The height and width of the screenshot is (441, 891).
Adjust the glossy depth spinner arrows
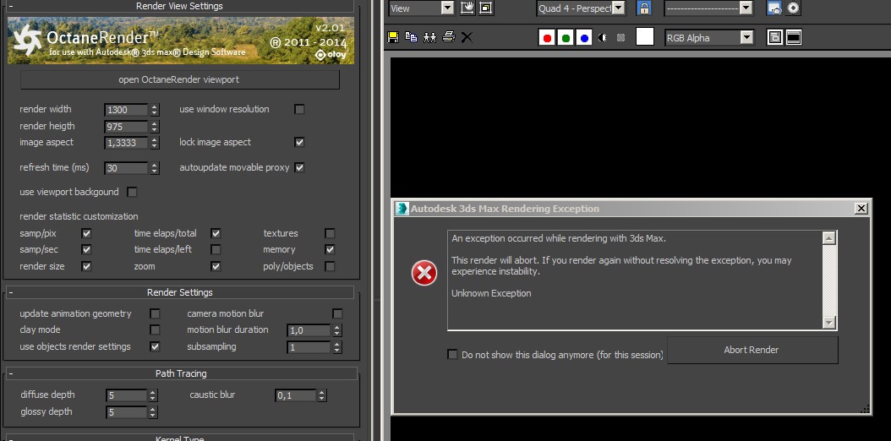click(152, 412)
